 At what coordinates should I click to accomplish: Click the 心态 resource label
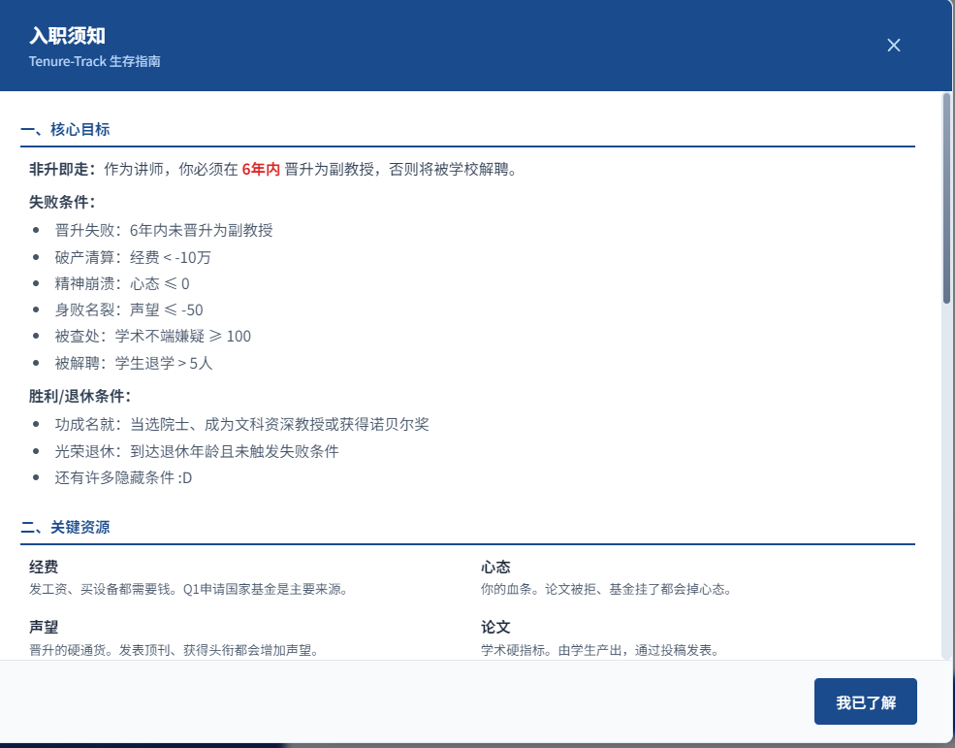[494, 567]
